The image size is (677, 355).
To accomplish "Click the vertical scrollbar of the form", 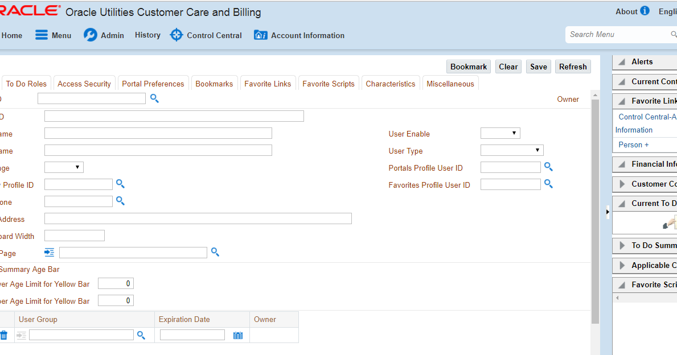I will [x=595, y=210].
